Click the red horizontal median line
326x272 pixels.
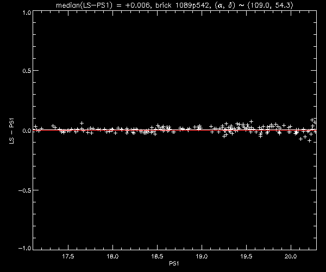tap(174, 130)
